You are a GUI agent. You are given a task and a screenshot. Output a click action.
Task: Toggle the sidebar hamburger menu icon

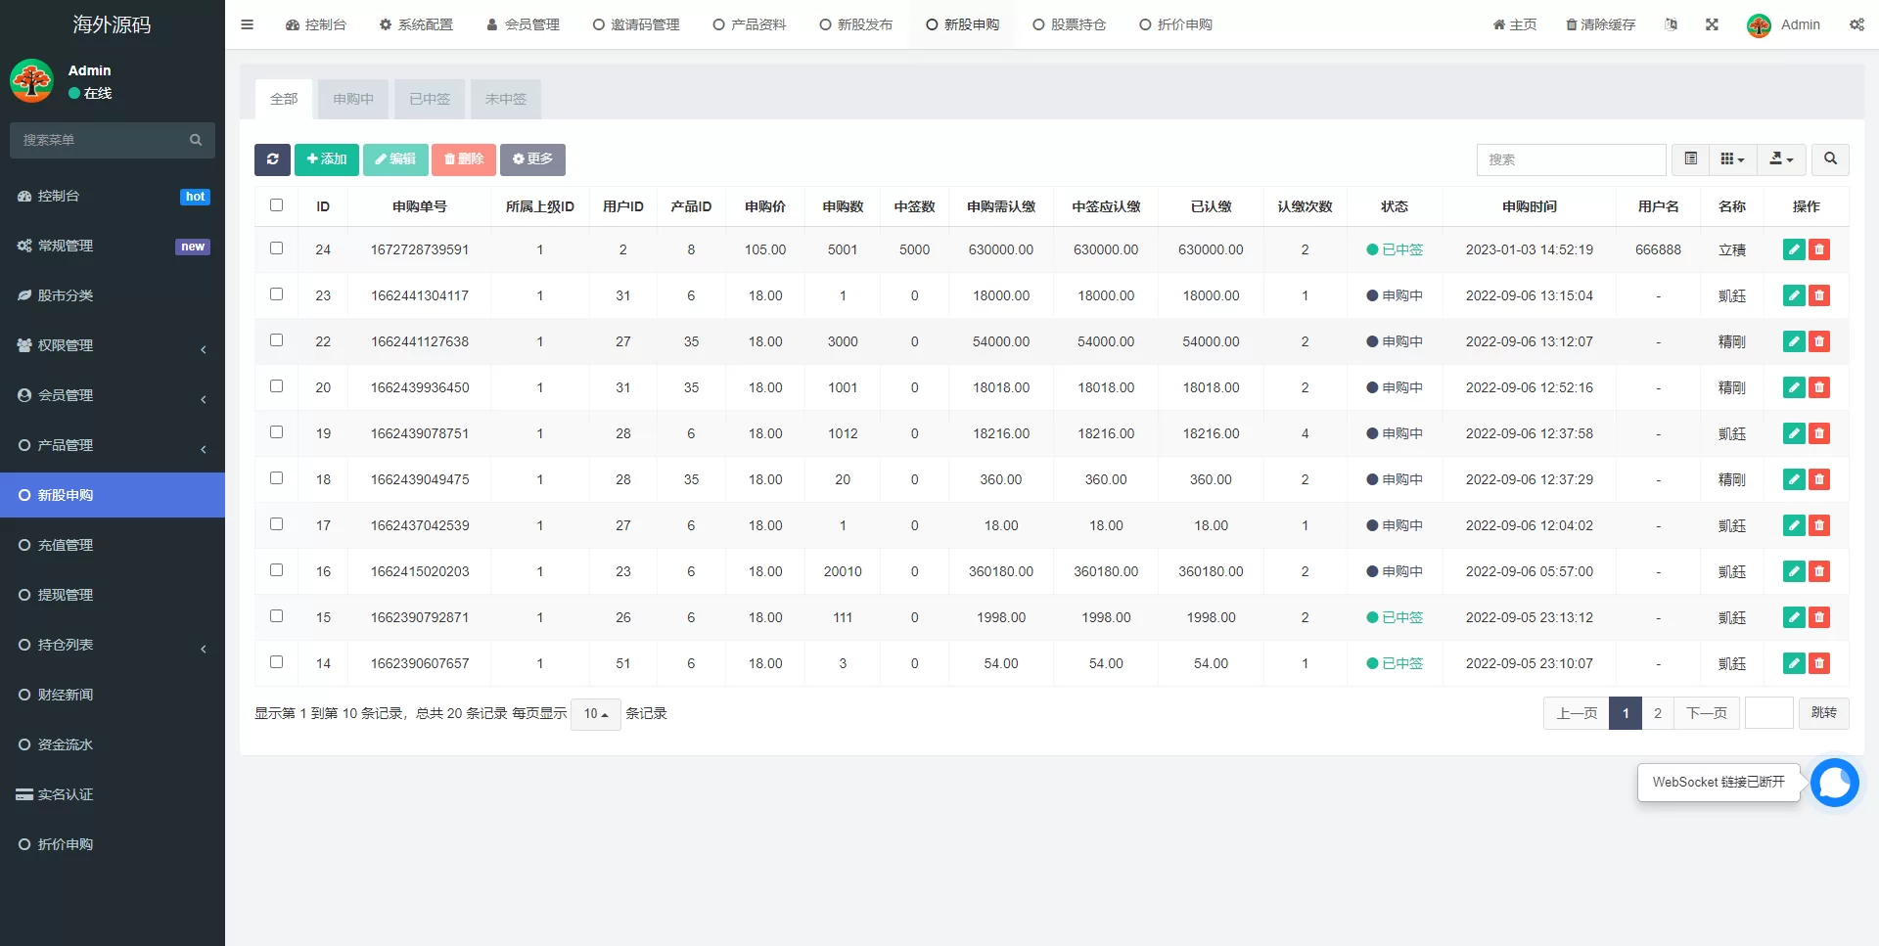point(247,24)
